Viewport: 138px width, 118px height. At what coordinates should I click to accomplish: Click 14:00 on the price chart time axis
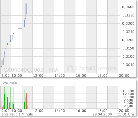(60, 75)
